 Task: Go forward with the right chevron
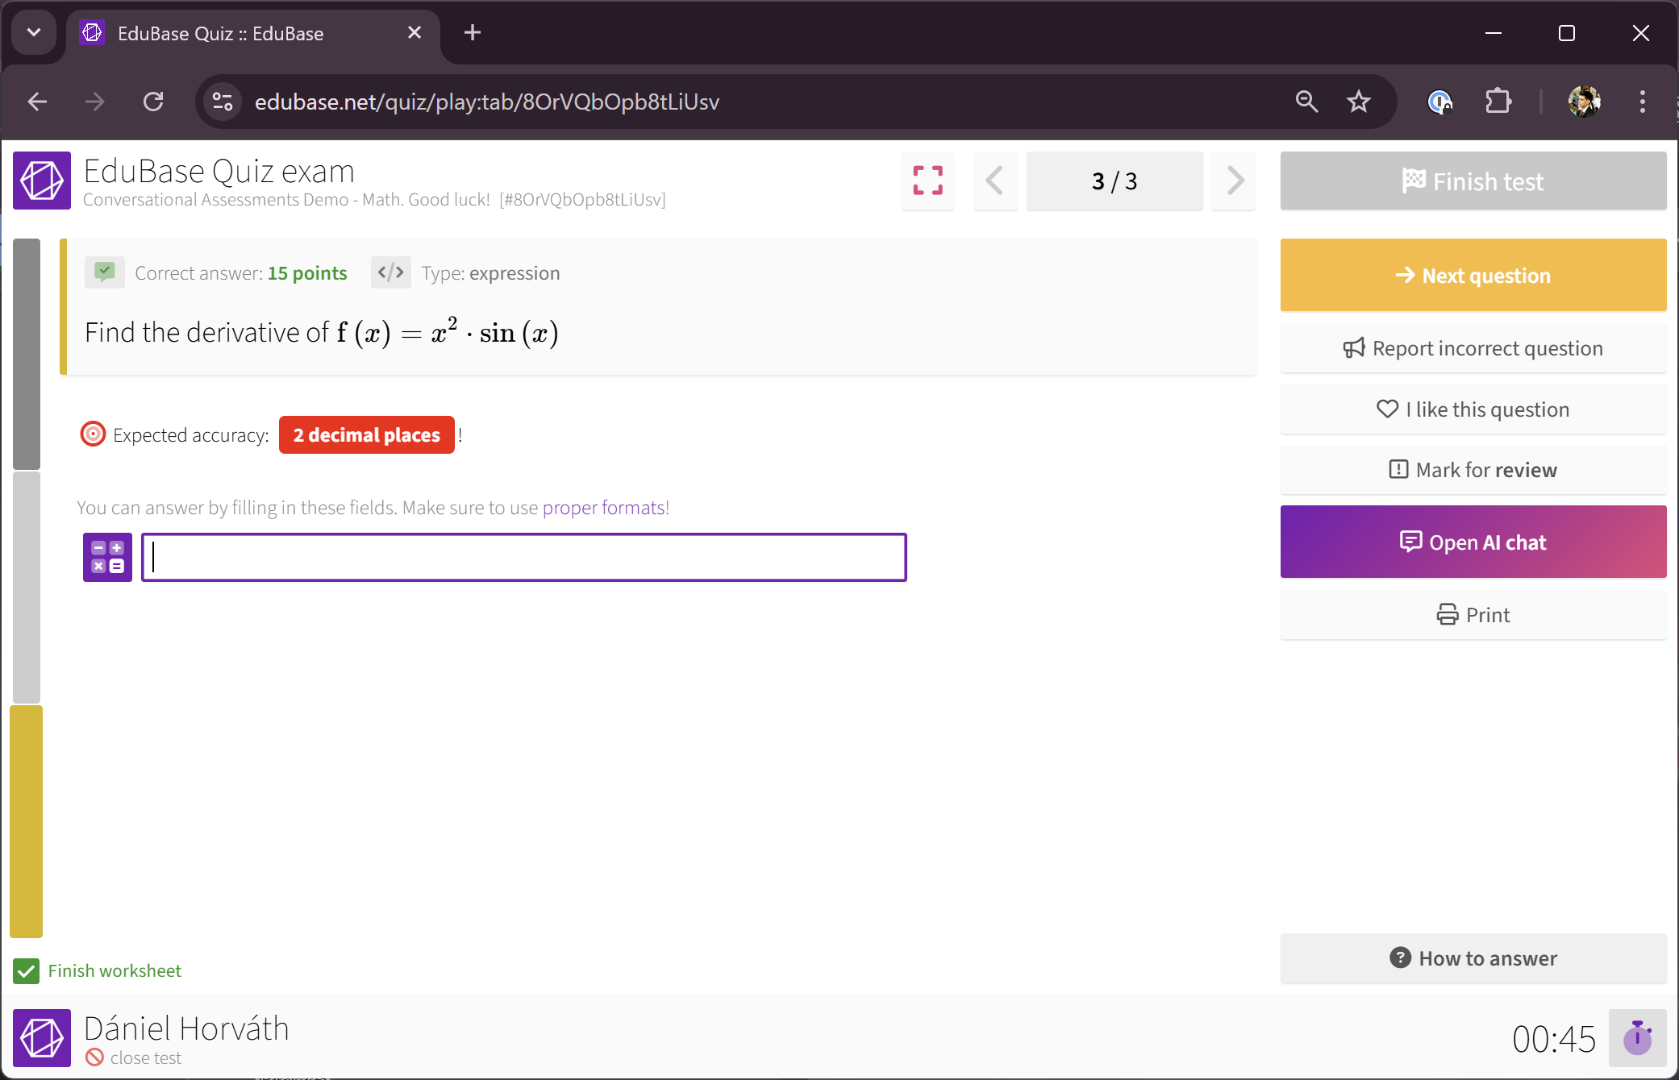[x=1234, y=181]
